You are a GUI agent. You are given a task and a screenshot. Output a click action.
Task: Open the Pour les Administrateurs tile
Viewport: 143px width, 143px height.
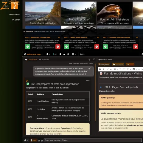[x=115, y=13]
